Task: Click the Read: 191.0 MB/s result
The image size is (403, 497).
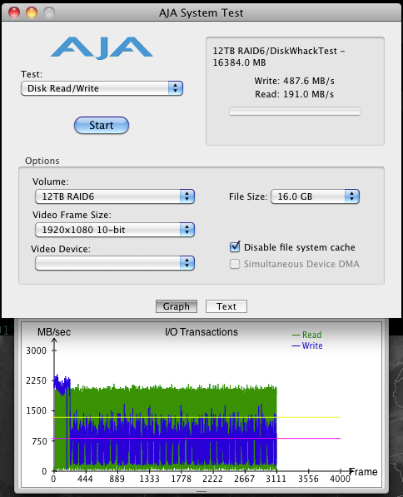Action: point(294,94)
